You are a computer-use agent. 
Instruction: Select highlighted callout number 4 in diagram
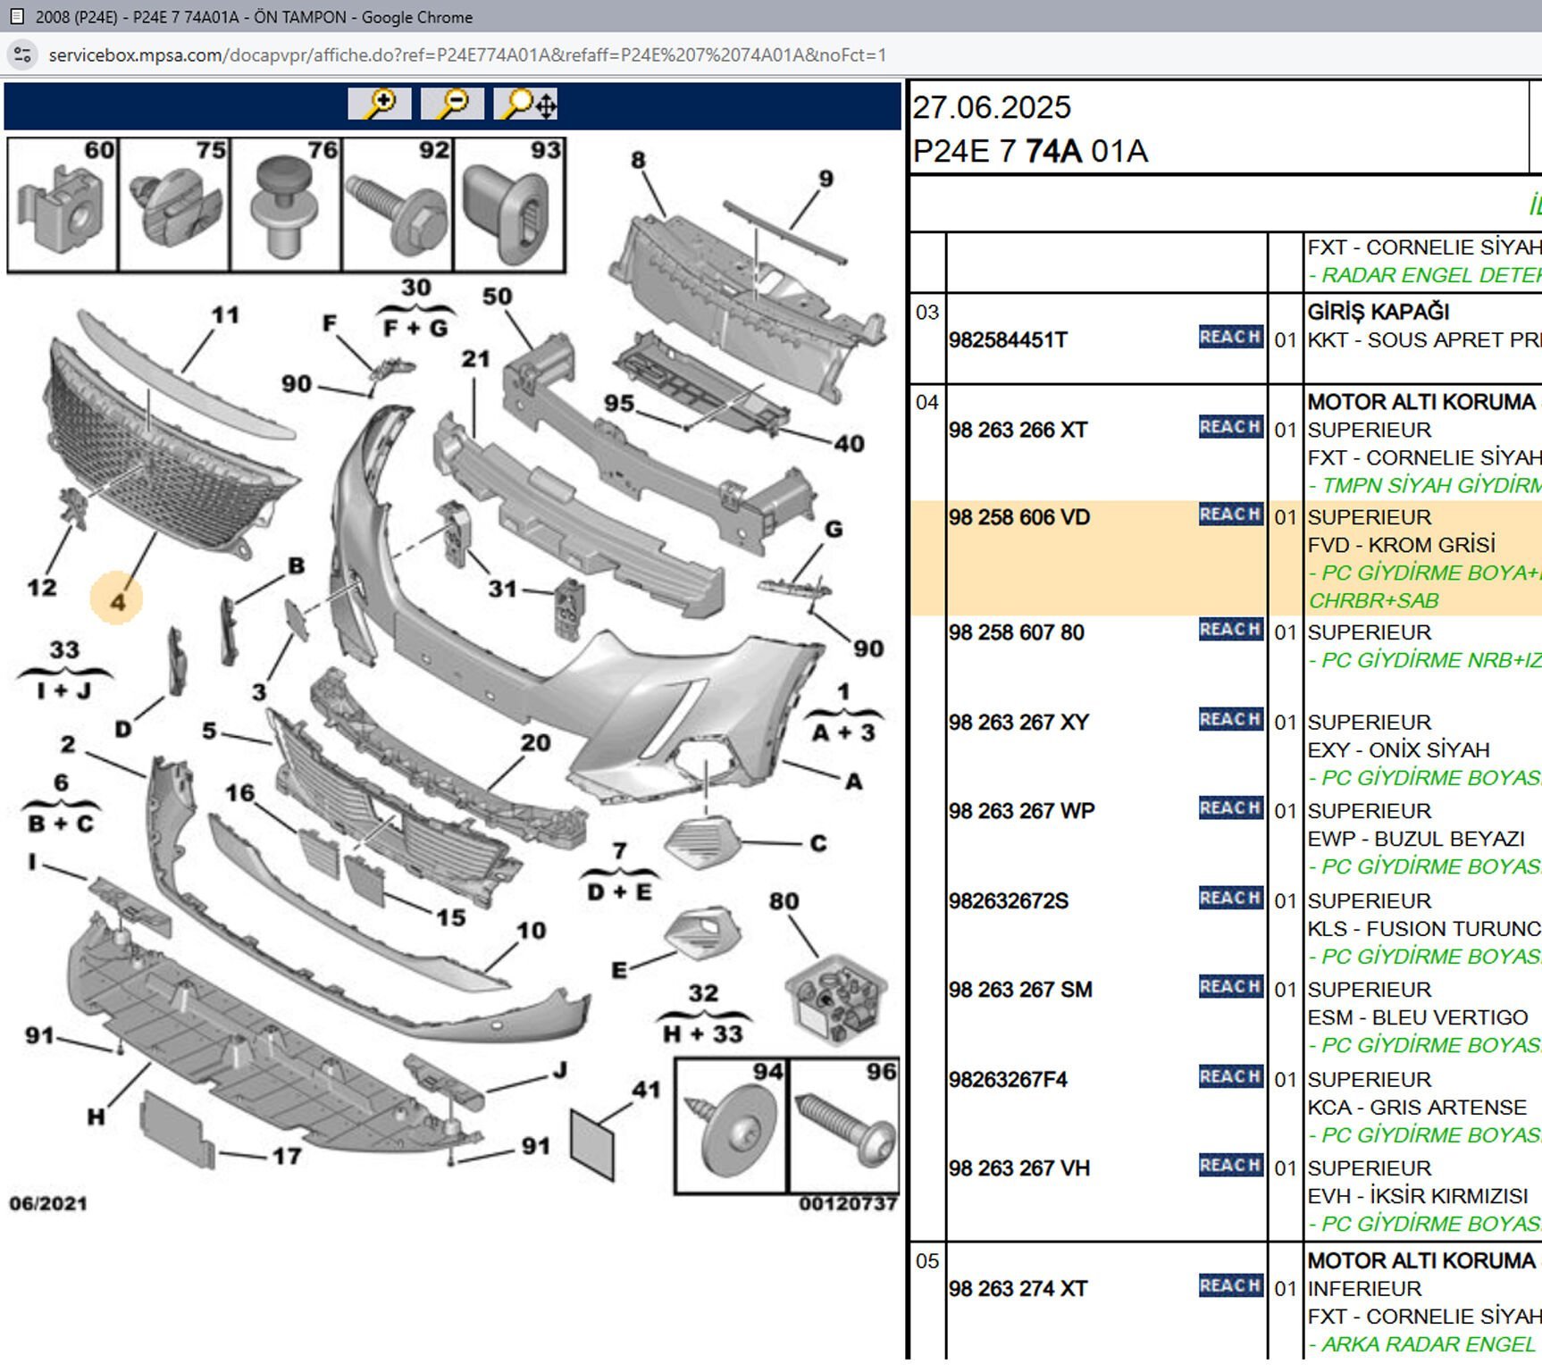pos(117,601)
